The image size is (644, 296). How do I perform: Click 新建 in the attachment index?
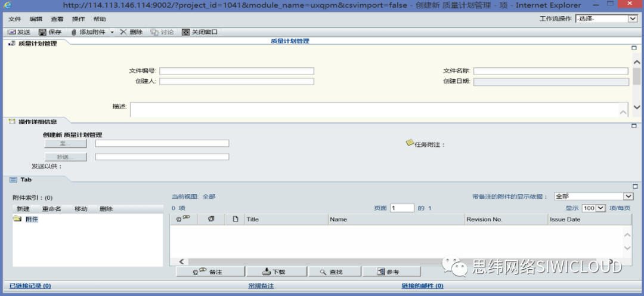coord(23,209)
